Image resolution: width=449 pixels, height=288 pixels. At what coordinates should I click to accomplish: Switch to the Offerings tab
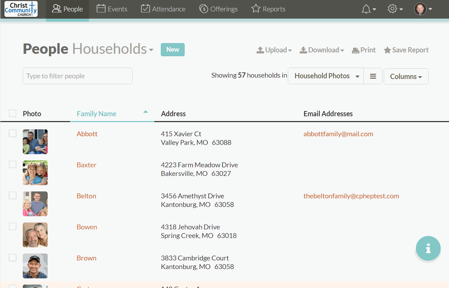(x=218, y=9)
